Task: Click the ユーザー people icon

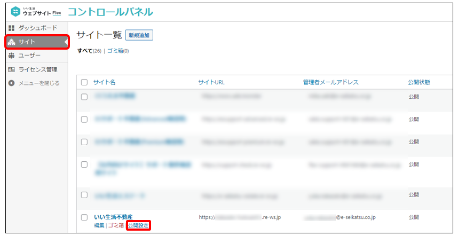Action: point(11,56)
